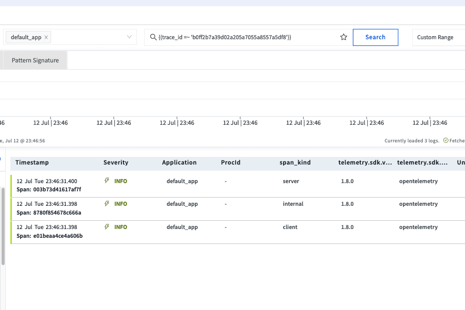Click the green check icon beside Fetched status

tap(446, 140)
